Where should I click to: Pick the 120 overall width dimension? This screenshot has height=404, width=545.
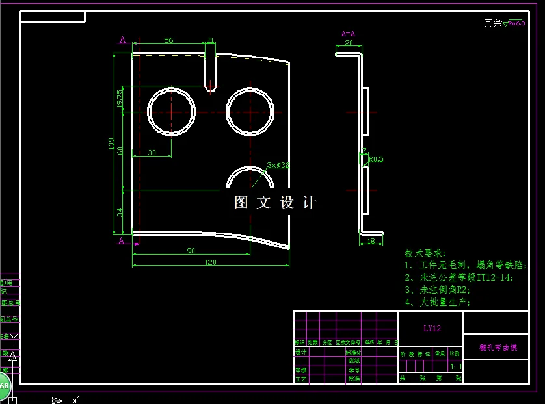tap(210, 262)
